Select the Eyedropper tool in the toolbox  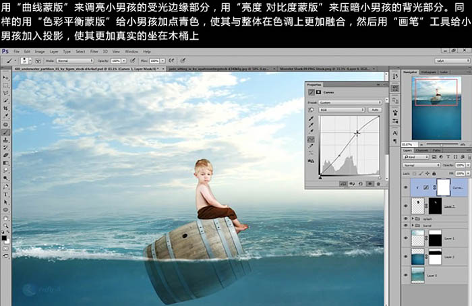(x=5, y=116)
